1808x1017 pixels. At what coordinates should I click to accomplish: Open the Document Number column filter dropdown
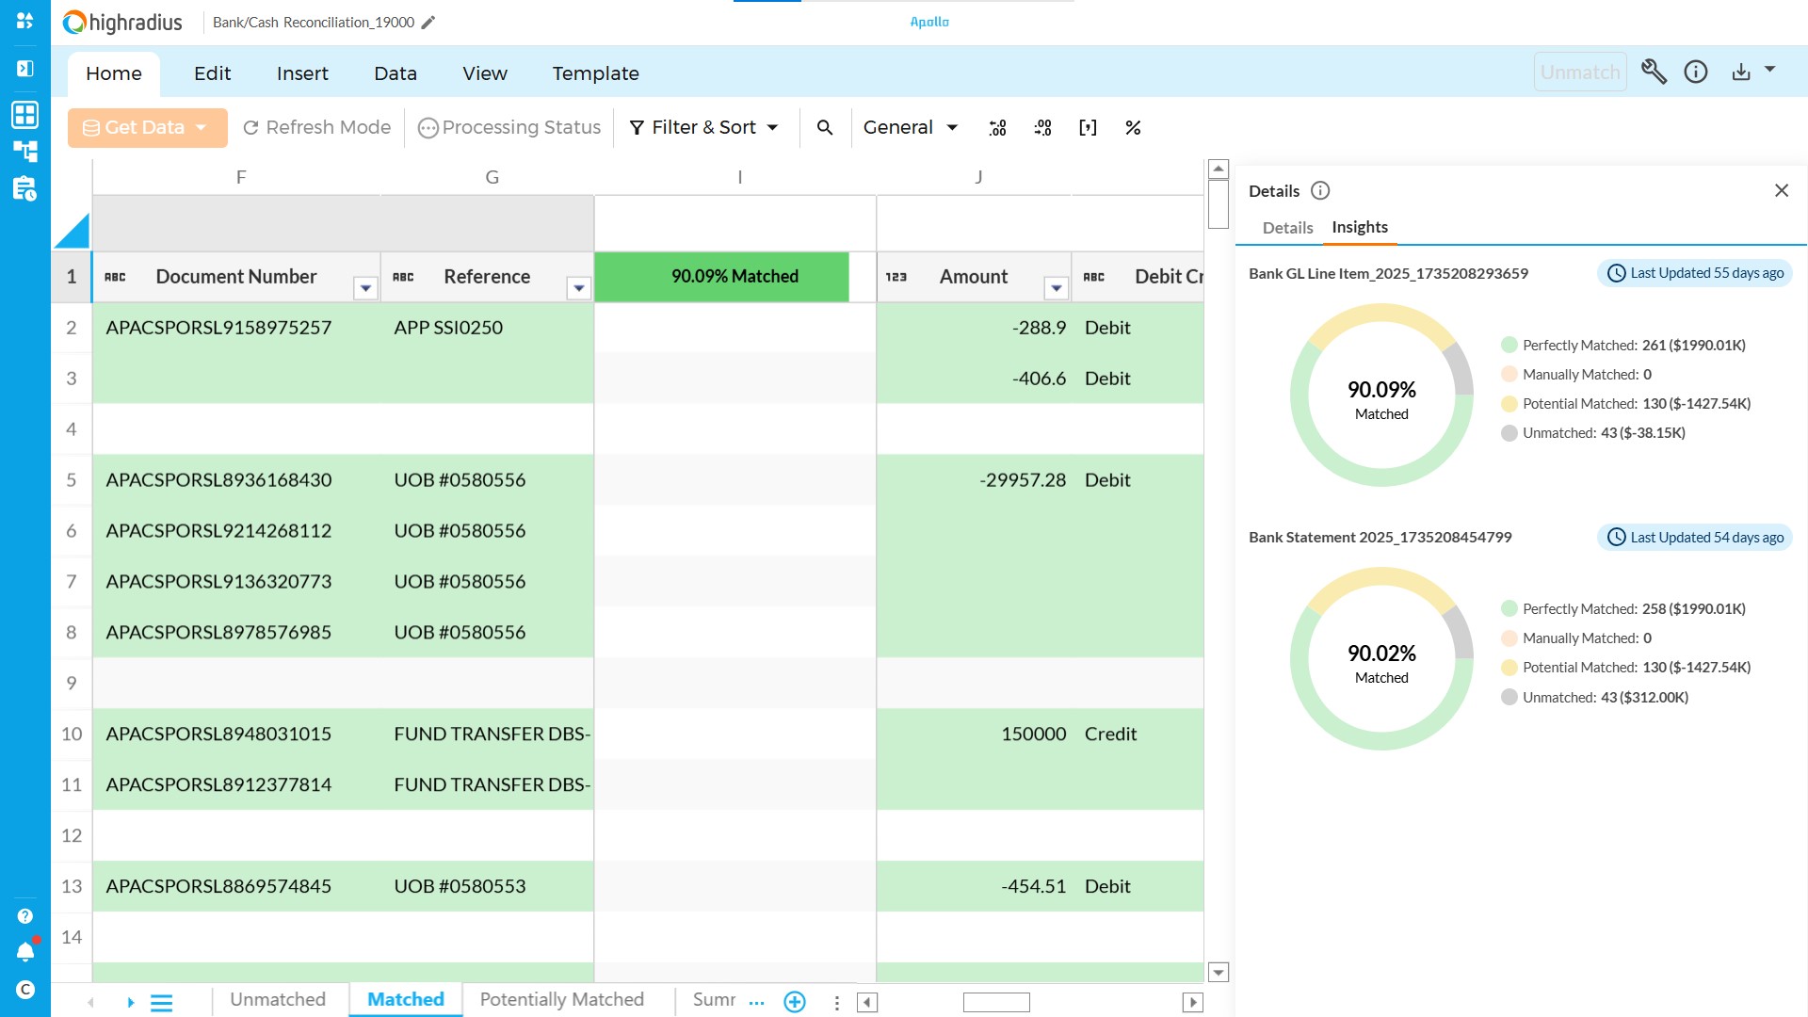(x=366, y=287)
